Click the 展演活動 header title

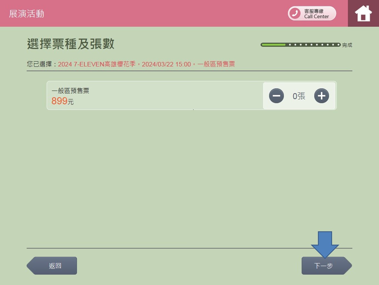click(x=27, y=14)
